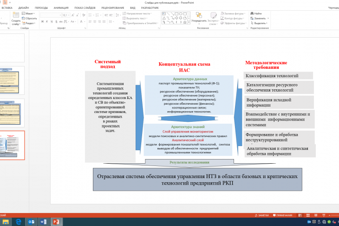Open the Раздел section dropdown
The image size is (339, 226).
tap(28, 23)
